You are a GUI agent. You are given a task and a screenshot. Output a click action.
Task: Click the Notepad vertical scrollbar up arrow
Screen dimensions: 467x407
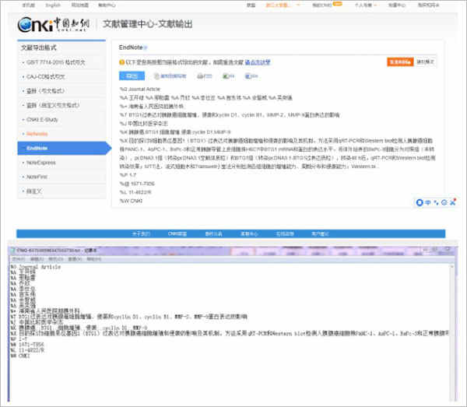pos(451,266)
